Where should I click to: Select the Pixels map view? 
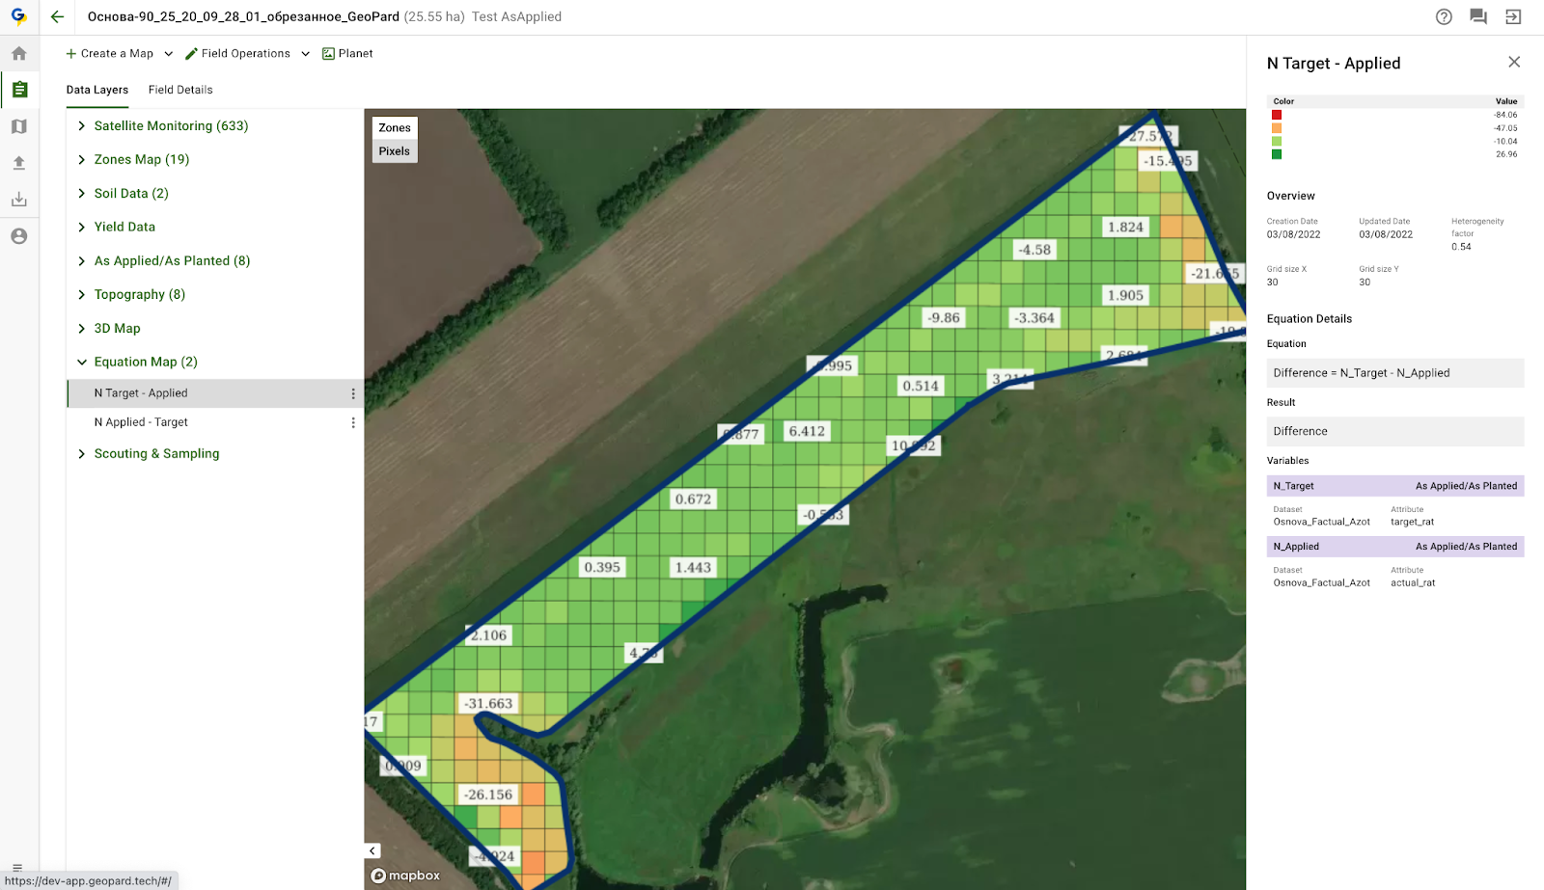[x=395, y=151]
